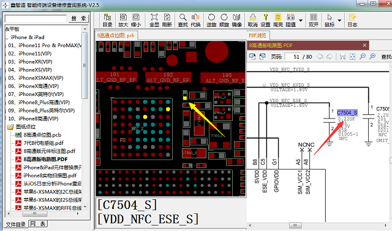
Task: Switch to the 网表 tab
Action: click(38, 224)
